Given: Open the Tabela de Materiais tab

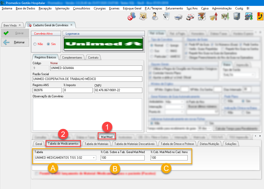Looking at the screenshot, I should 96,144.
